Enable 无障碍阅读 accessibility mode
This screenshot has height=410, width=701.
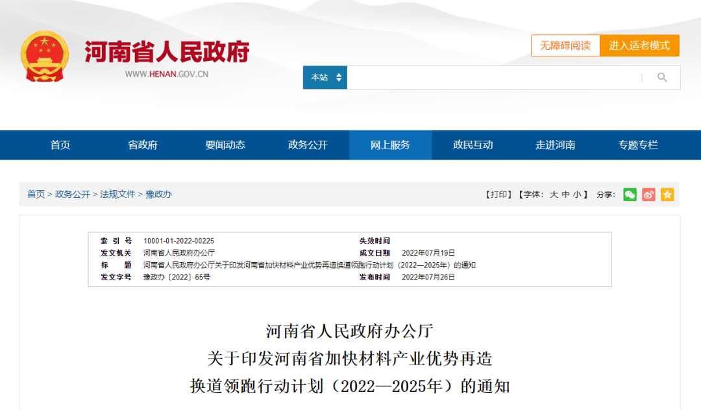click(565, 45)
